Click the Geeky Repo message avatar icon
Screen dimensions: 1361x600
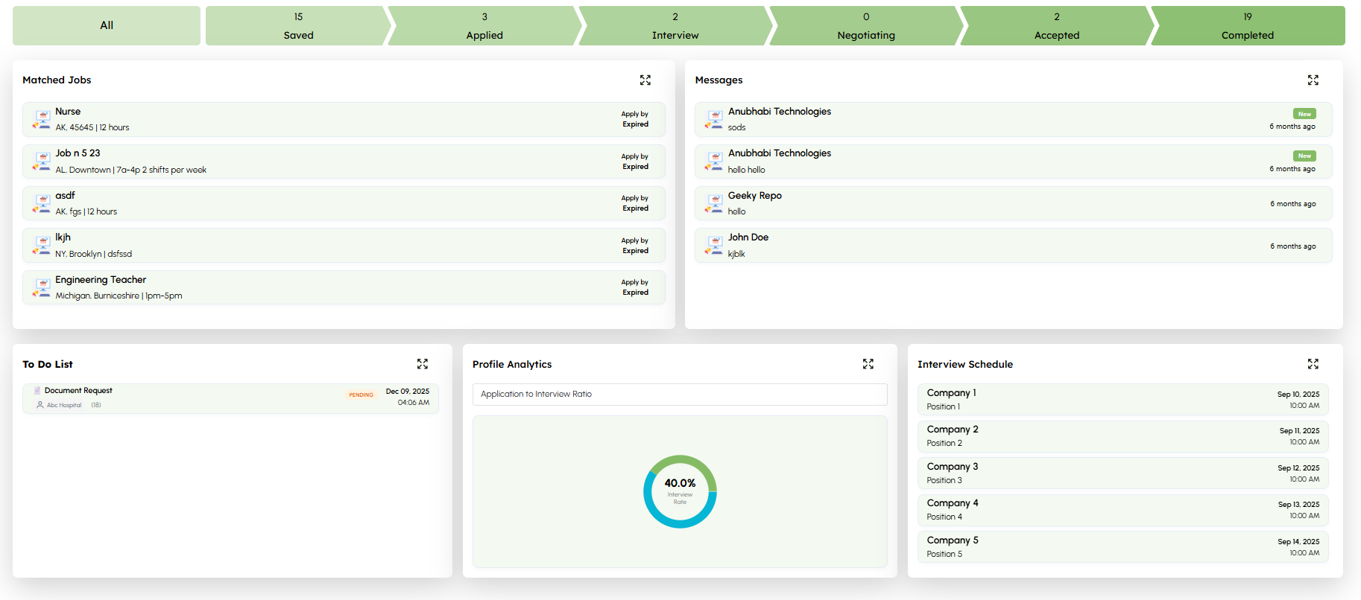pyautogui.click(x=714, y=204)
